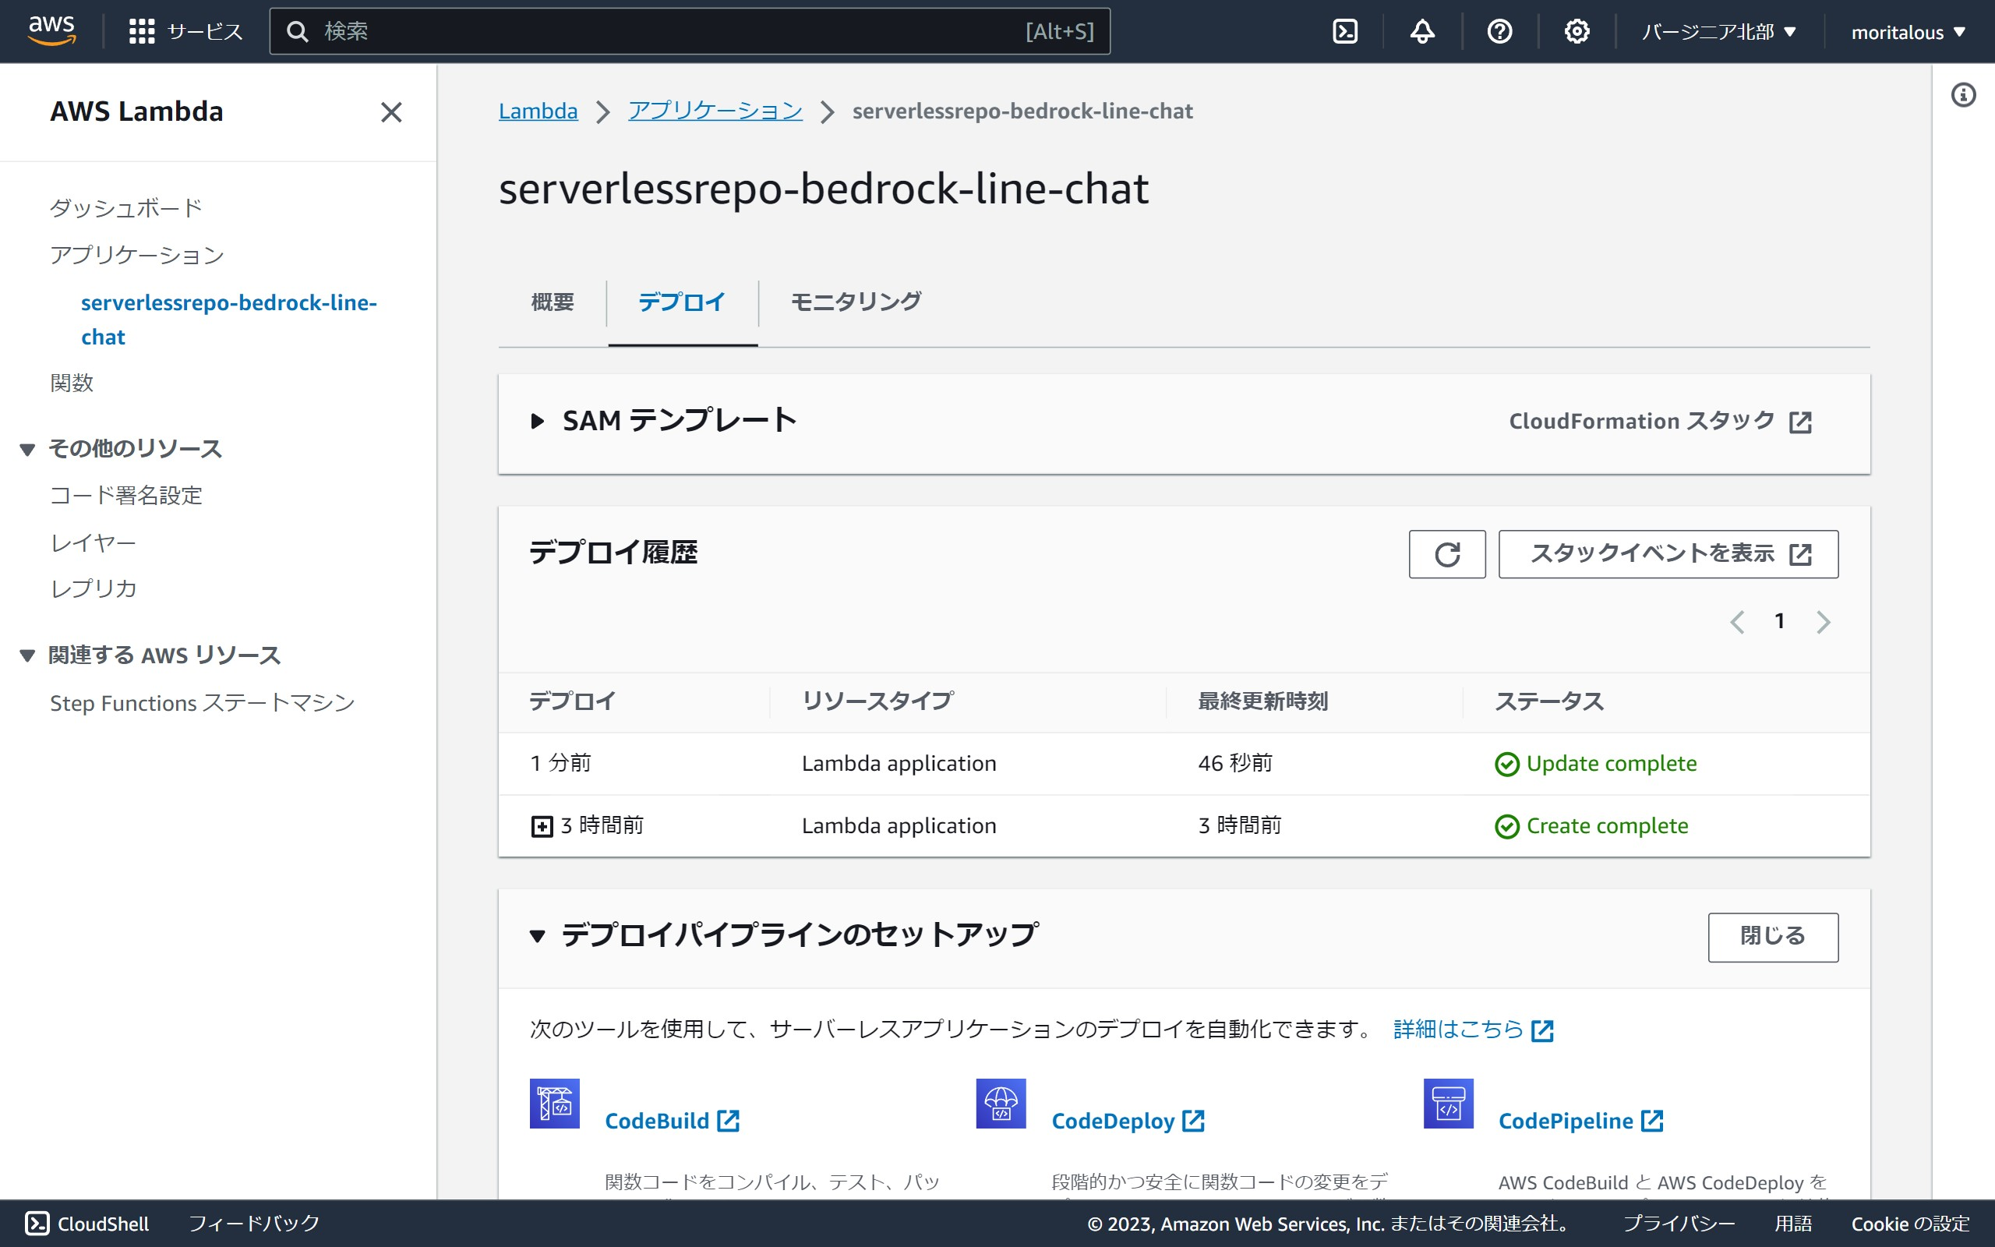Click the refresh button in deploy history
This screenshot has height=1247, width=1995.
1447,554
